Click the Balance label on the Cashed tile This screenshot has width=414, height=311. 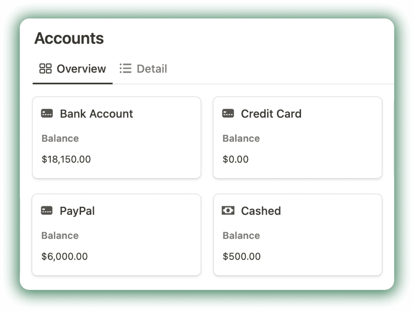pyautogui.click(x=241, y=235)
